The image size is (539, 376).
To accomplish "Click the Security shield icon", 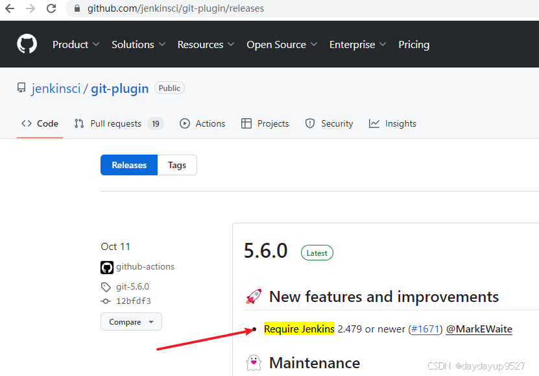I will [x=310, y=123].
